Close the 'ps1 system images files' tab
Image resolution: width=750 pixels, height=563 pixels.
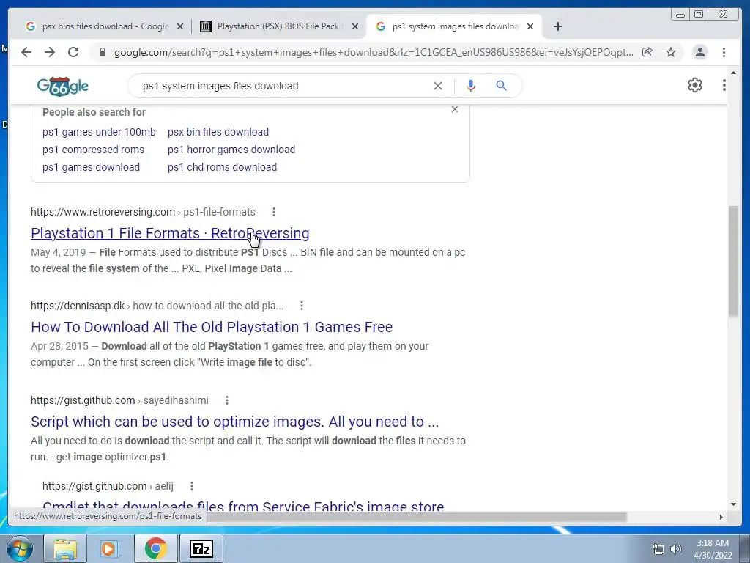point(530,26)
